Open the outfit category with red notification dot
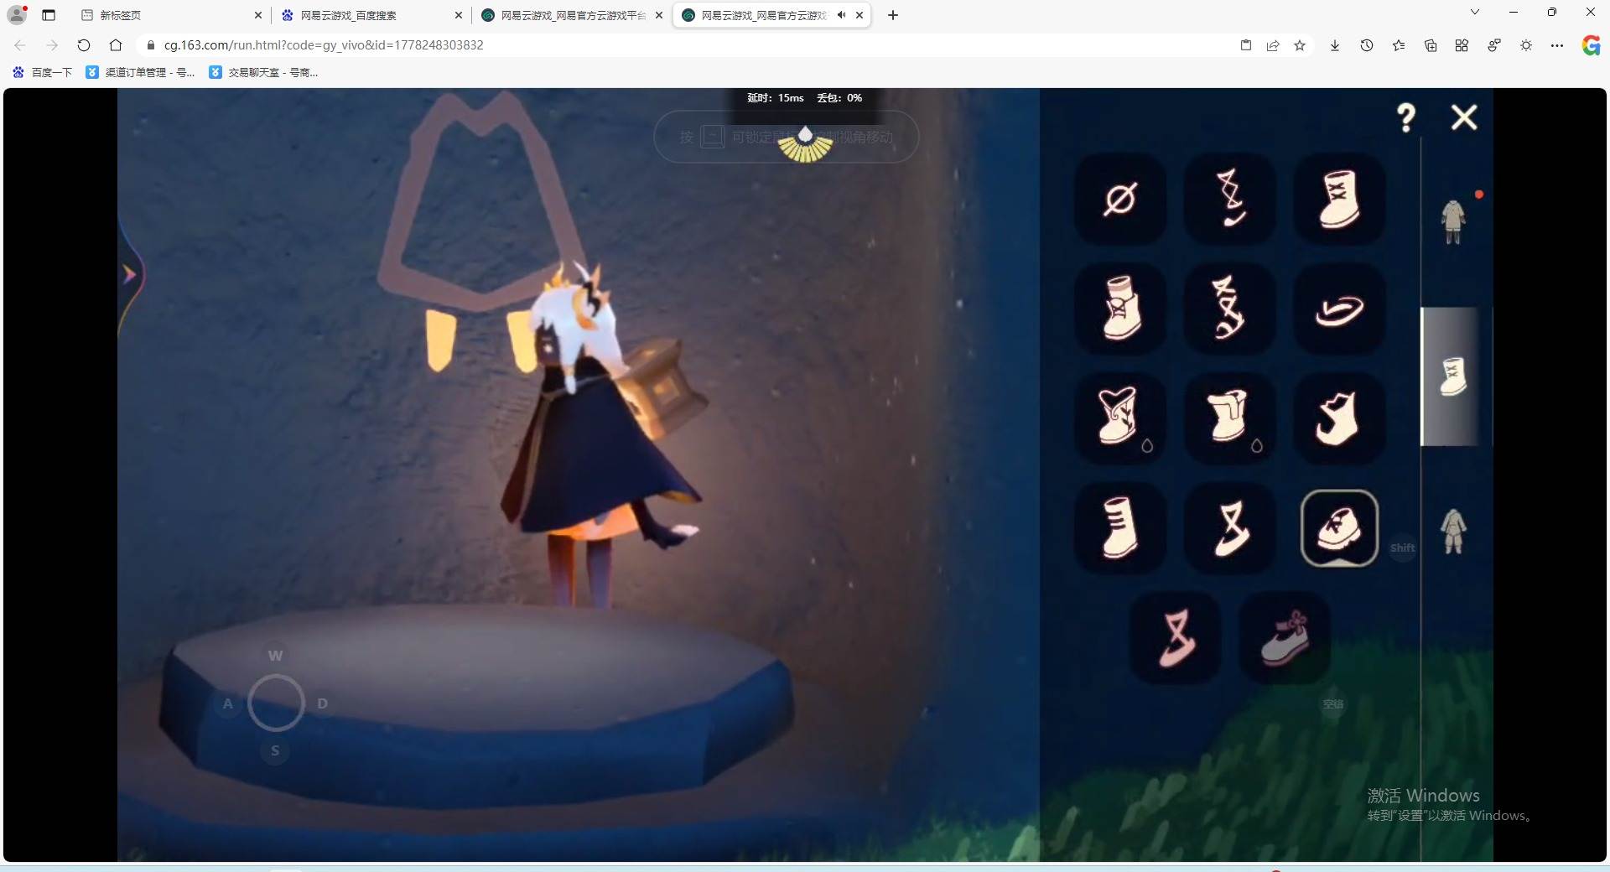Image resolution: width=1610 pixels, height=872 pixels. 1454,221
